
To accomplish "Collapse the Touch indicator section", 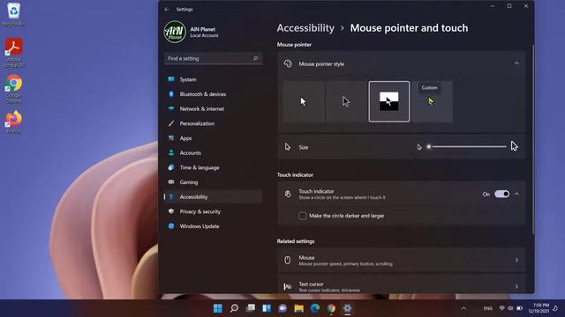I will (x=516, y=194).
